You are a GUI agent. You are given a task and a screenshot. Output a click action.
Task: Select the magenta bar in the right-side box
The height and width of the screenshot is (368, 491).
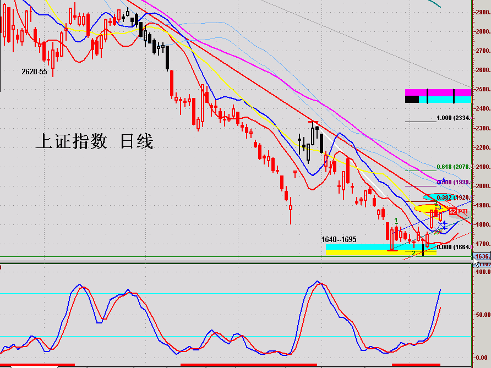[x=438, y=92]
